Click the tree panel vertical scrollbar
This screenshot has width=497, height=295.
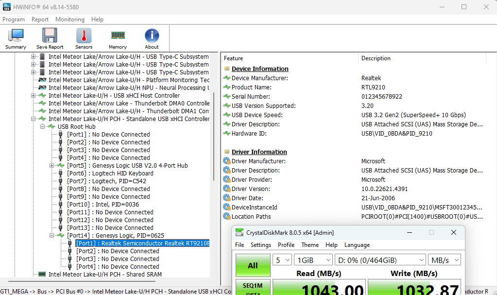pyautogui.click(x=214, y=137)
